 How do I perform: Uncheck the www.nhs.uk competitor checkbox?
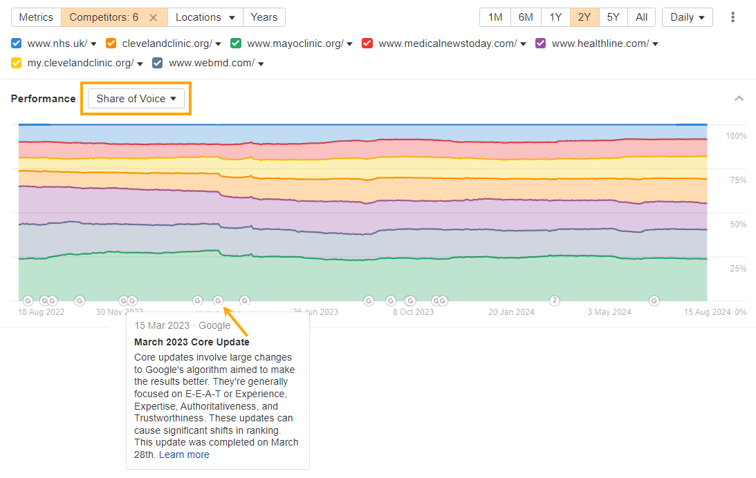pos(15,43)
